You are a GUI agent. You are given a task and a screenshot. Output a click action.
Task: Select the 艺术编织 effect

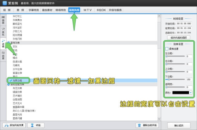click(x=17, y=96)
